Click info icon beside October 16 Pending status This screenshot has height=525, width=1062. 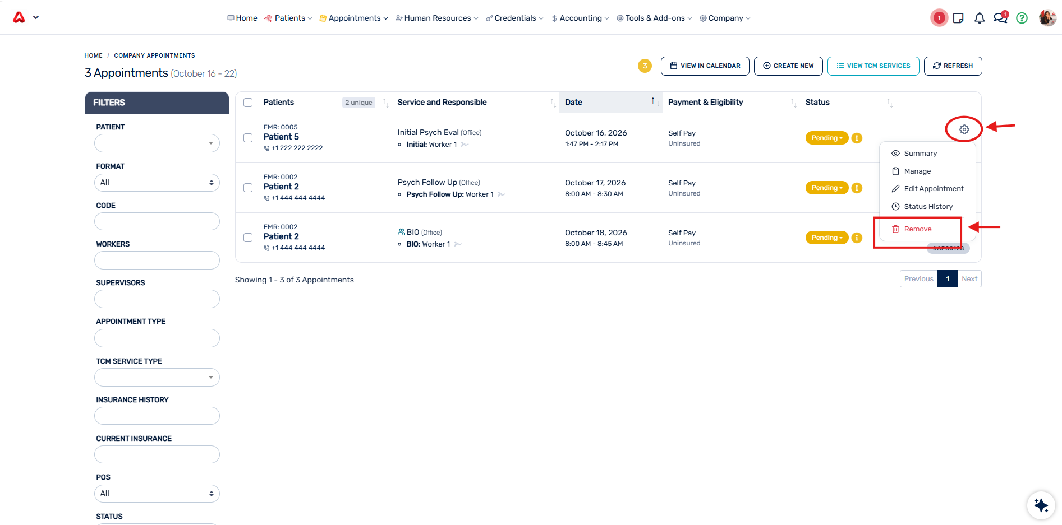coord(857,138)
